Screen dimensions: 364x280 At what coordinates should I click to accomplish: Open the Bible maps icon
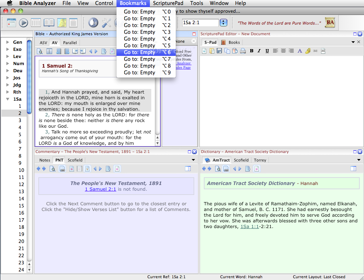62,22
